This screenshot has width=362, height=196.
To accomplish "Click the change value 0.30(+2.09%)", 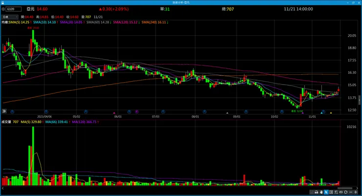I will (114, 9).
